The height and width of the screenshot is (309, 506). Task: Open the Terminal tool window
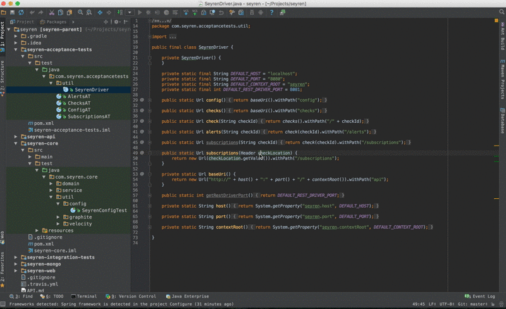(x=84, y=296)
